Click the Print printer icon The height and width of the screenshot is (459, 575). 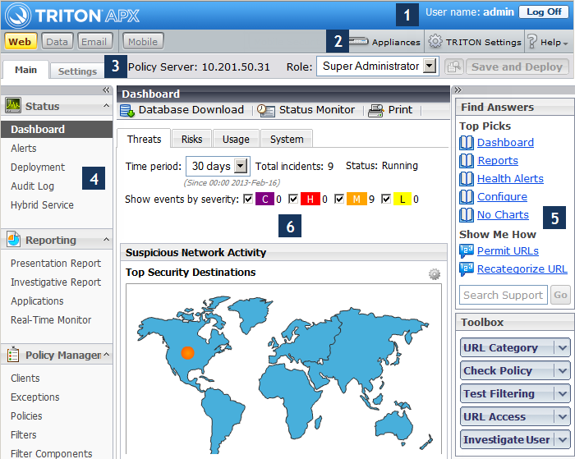[376, 110]
